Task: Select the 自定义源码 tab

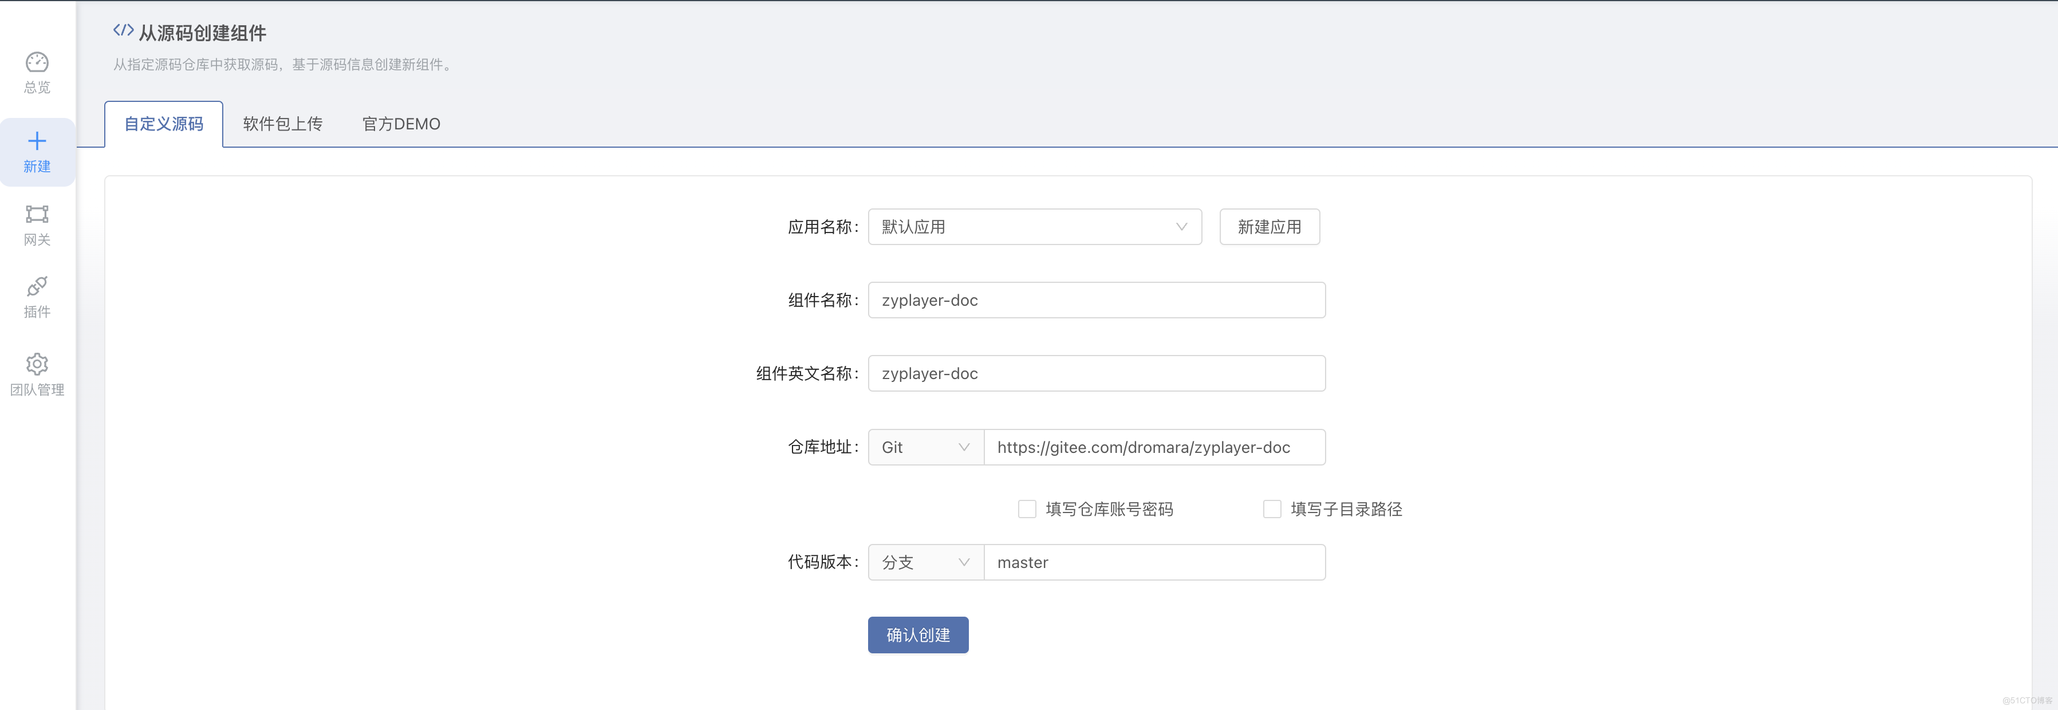Action: (164, 124)
